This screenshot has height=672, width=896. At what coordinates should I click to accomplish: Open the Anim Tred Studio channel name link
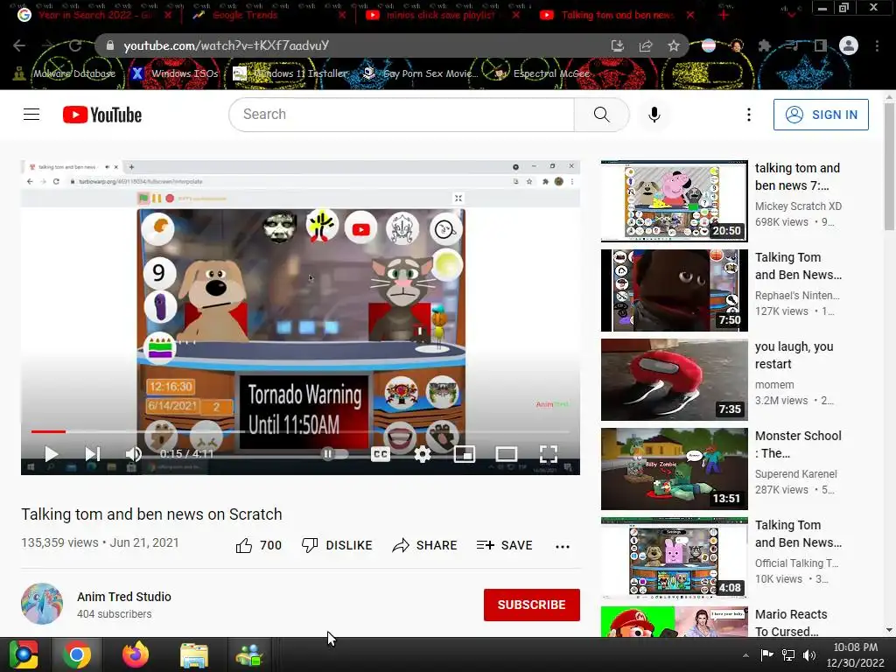[x=124, y=597]
